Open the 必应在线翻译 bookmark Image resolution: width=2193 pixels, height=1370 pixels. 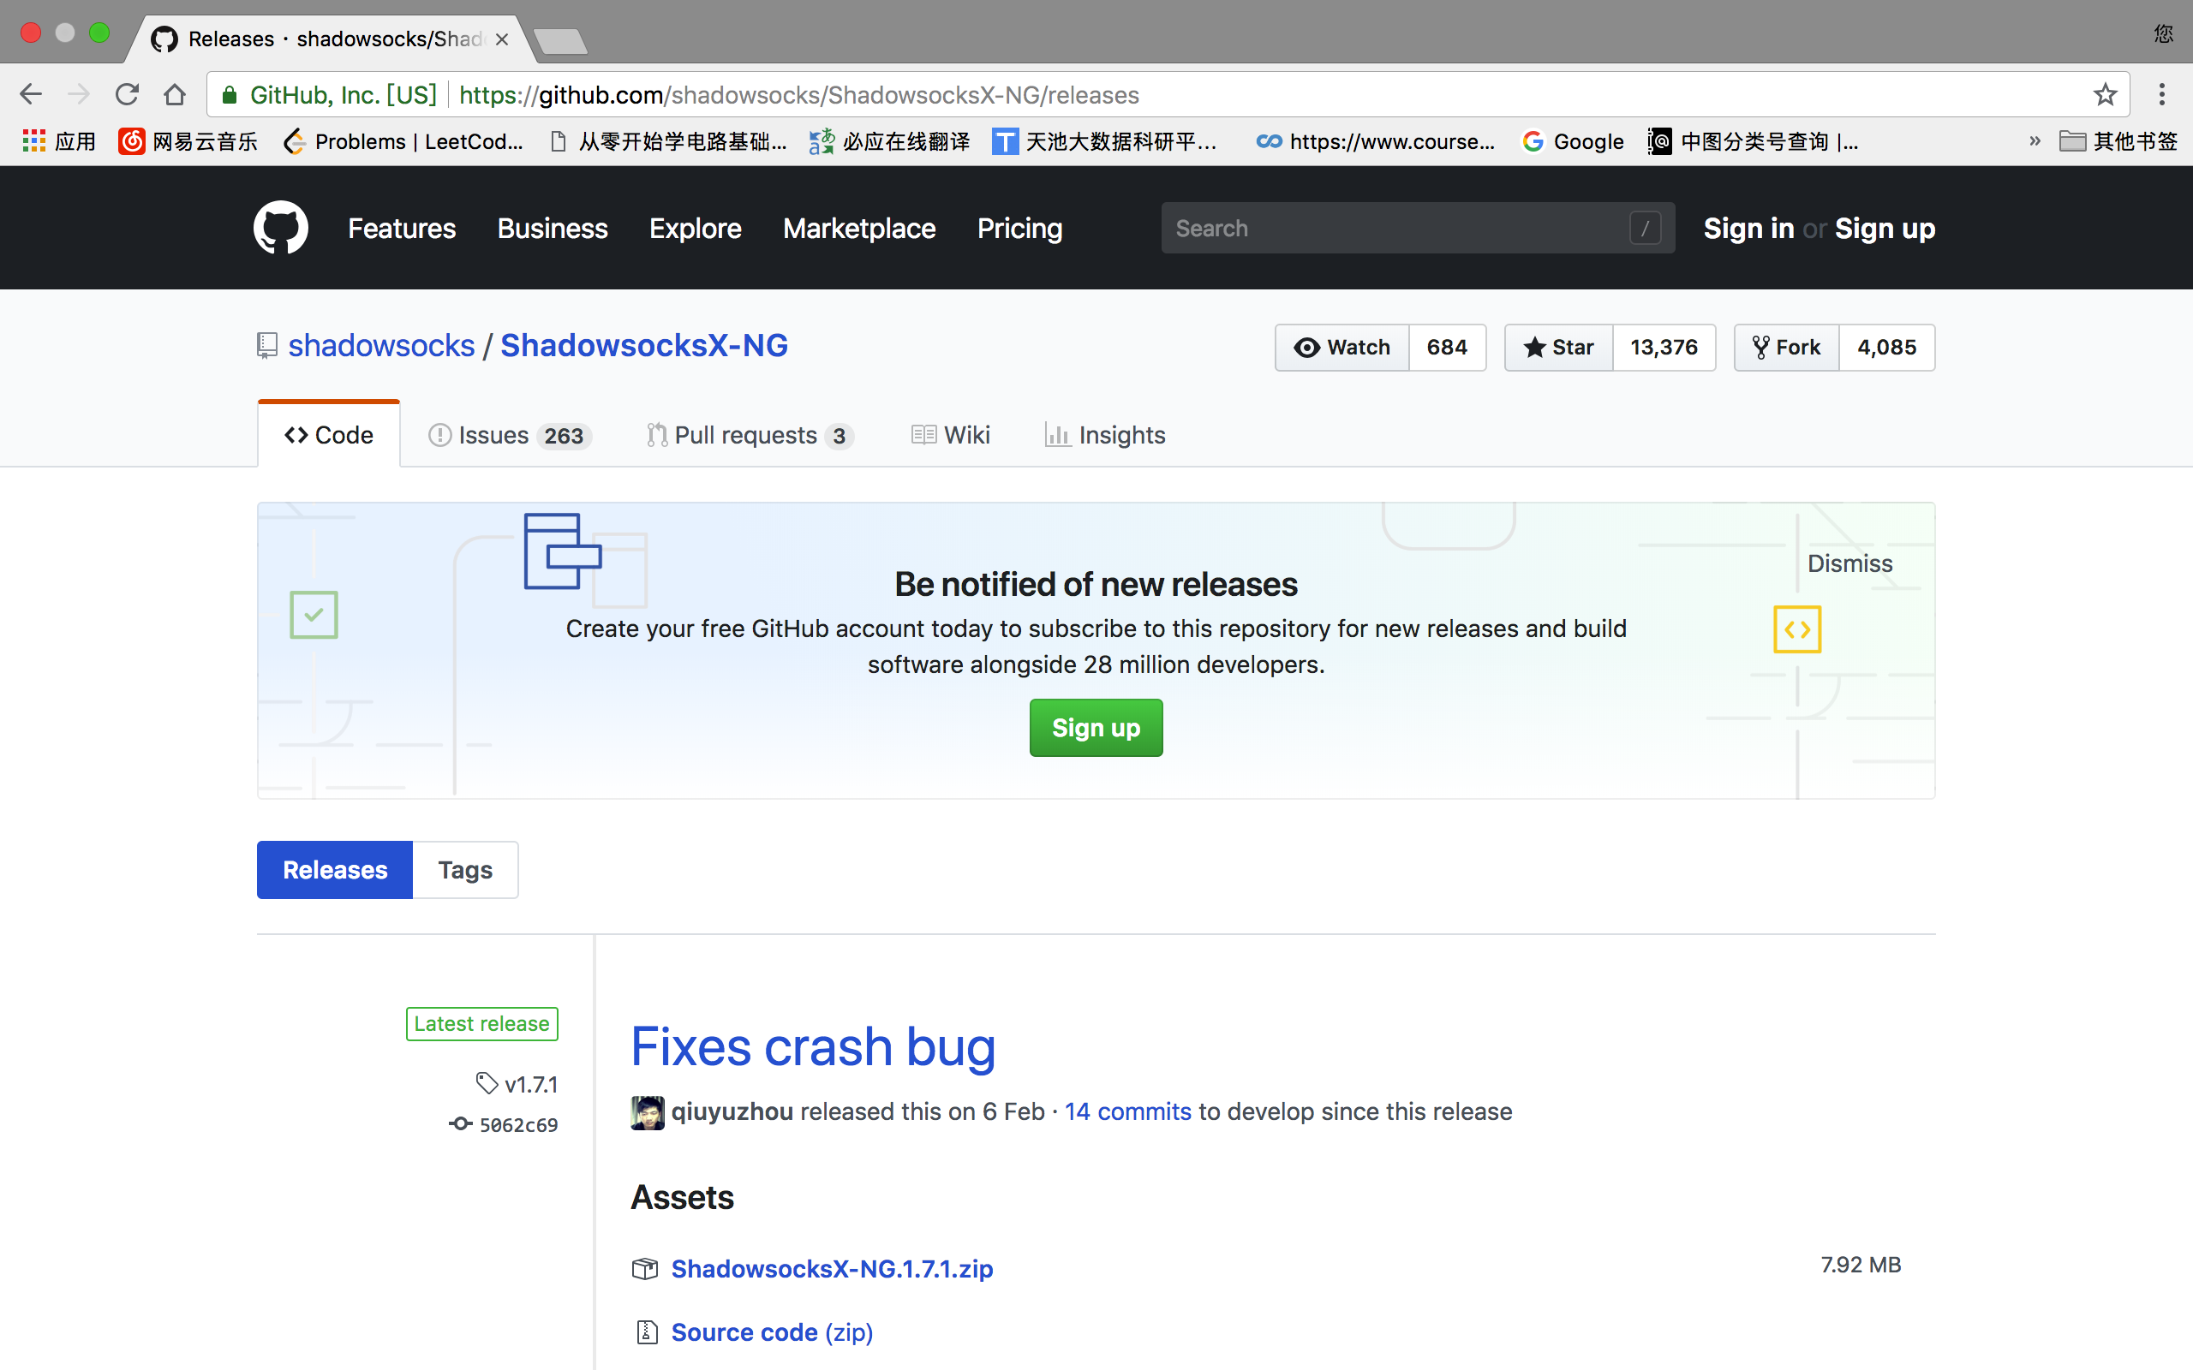(889, 141)
